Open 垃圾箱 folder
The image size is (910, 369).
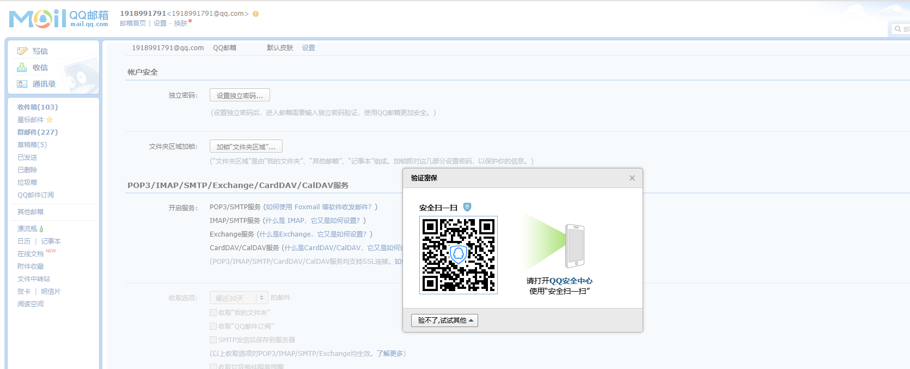click(x=27, y=183)
